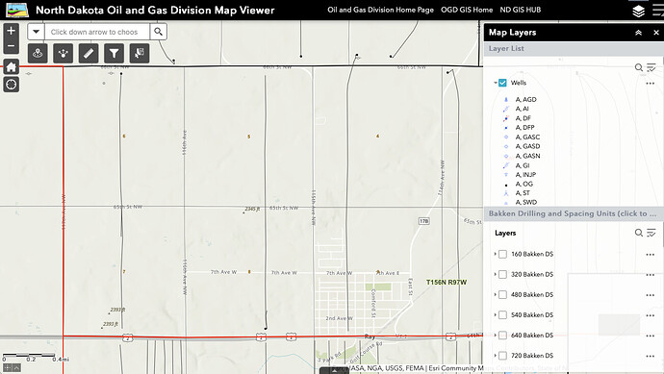Enable the 160 Bakken DS layer
The height and width of the screenshot is (374, 664).
click(502, 254)
